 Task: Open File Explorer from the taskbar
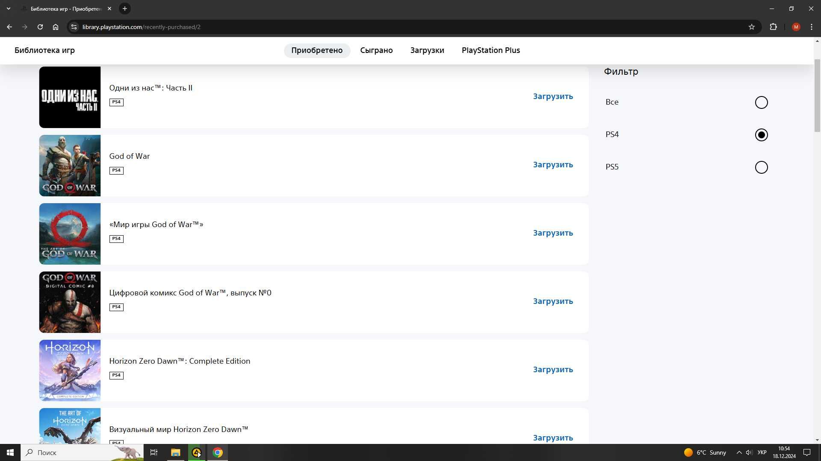click(176, 452)
